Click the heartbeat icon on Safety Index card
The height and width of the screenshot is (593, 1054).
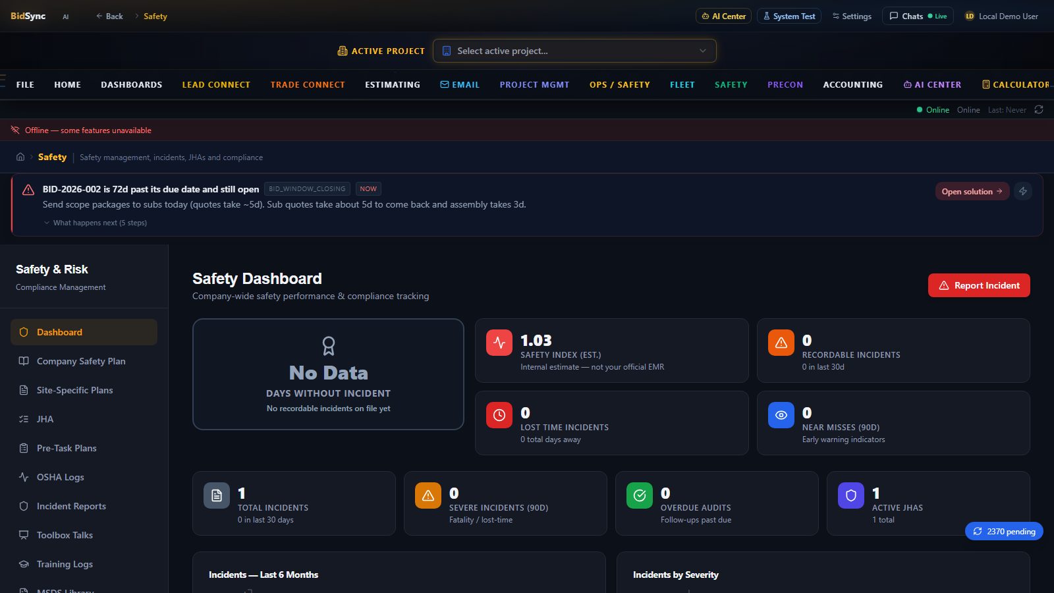coord(499,343)
